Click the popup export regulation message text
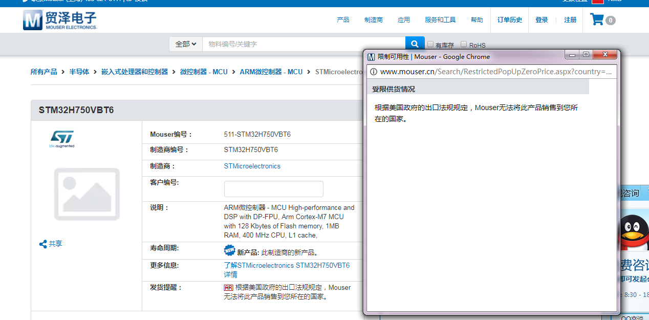The image size is (649, 320). tap(477, 113)
